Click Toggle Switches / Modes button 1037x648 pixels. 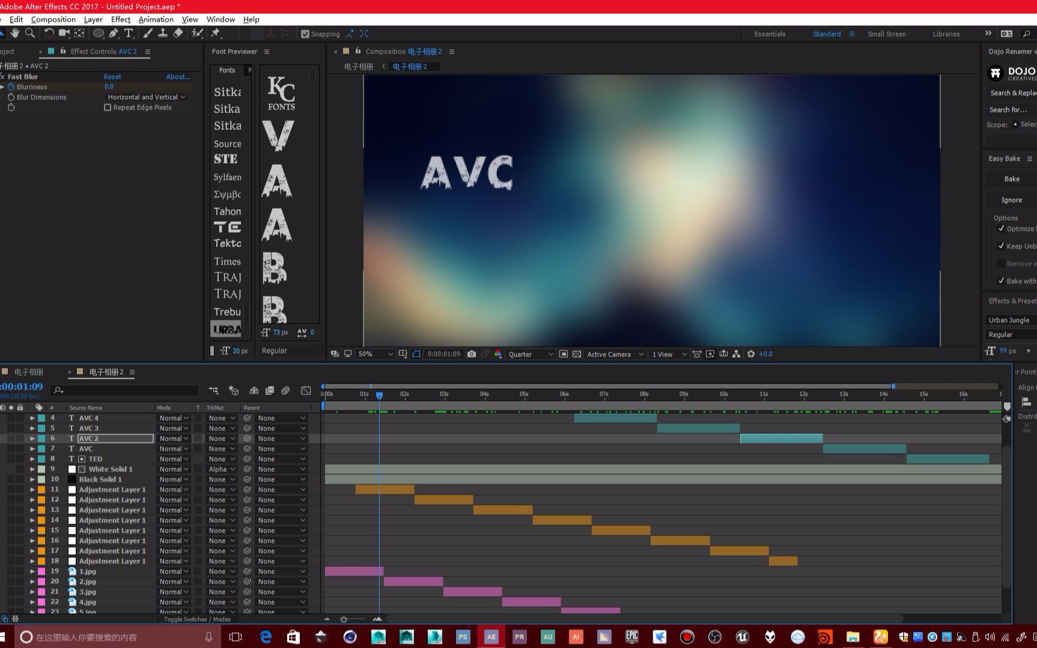click(x=197, y=619)
